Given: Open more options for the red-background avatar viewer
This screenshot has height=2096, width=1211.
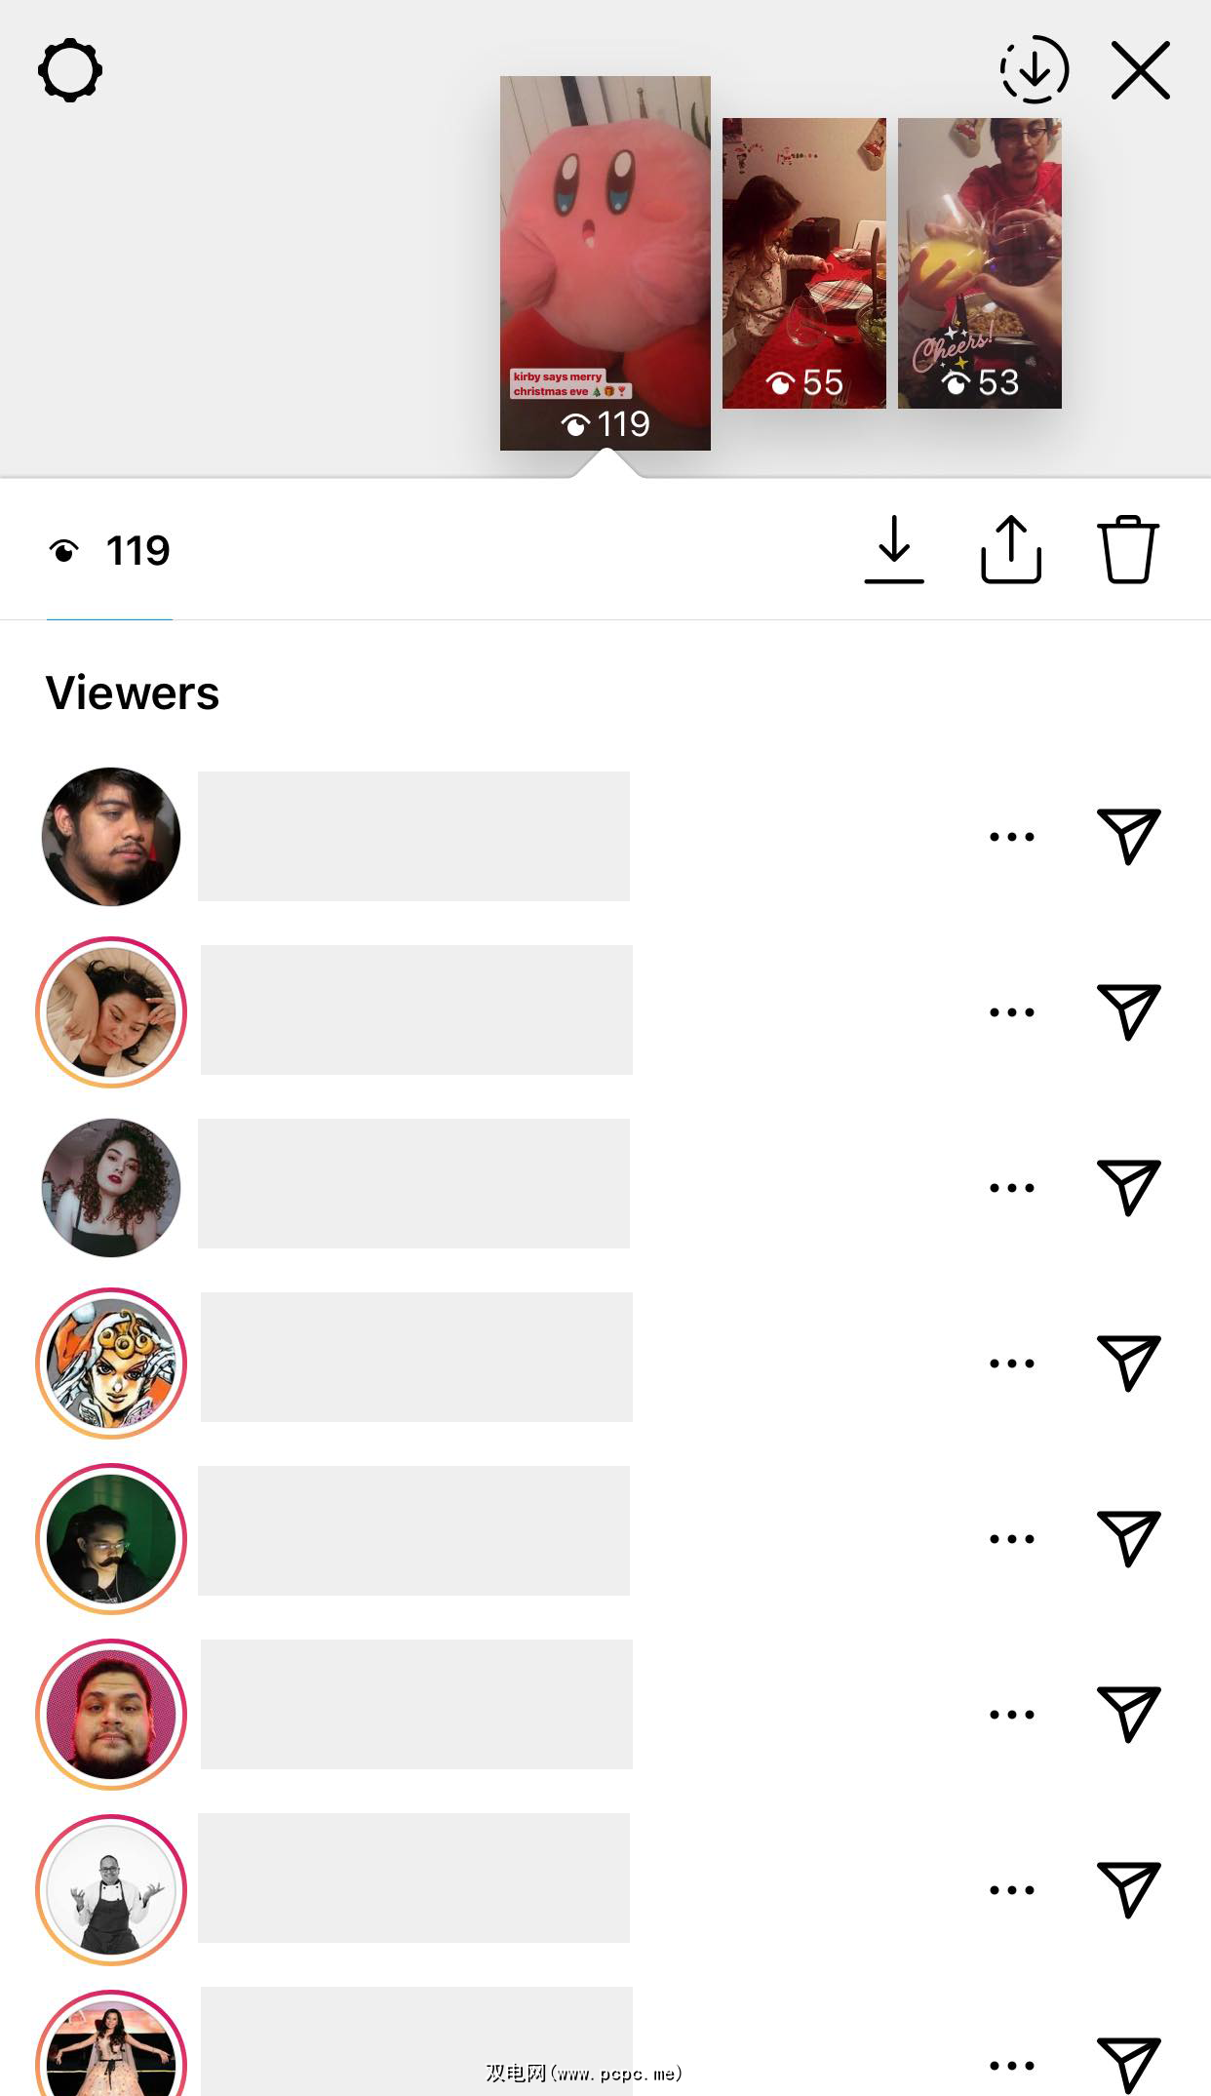Looking at the screenshot, I should point(1011,1715).
